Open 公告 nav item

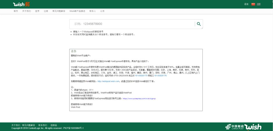pyautogui.click(x=102, y=11)
